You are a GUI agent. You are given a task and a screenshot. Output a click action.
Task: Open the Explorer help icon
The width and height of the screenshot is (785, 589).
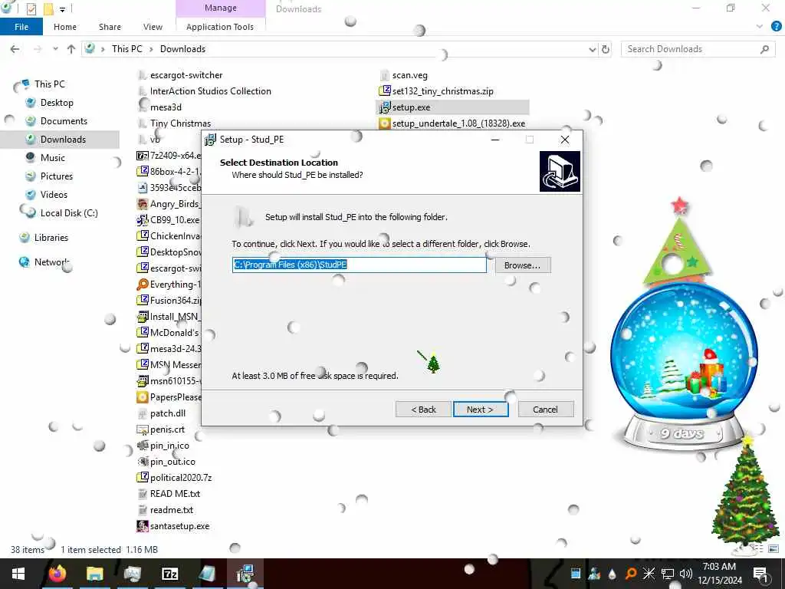tap(776, 27)
